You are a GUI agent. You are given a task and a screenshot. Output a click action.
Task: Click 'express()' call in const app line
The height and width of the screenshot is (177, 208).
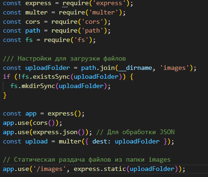[x=64, y=114]
